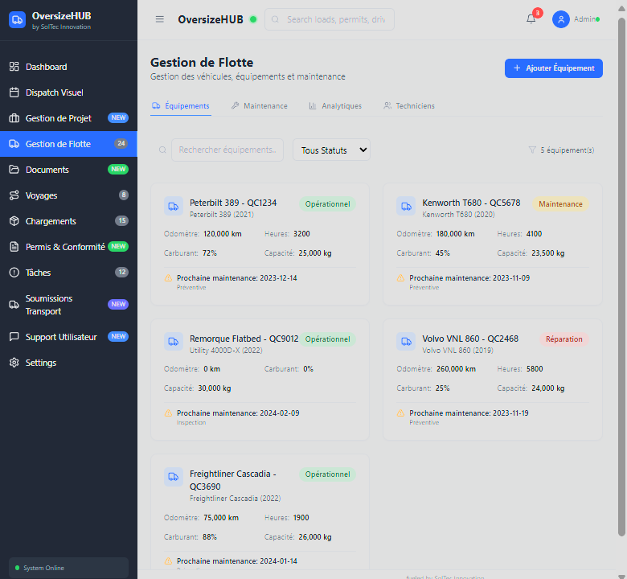Click the vertical page scrollbar

(x=621, y=276)
